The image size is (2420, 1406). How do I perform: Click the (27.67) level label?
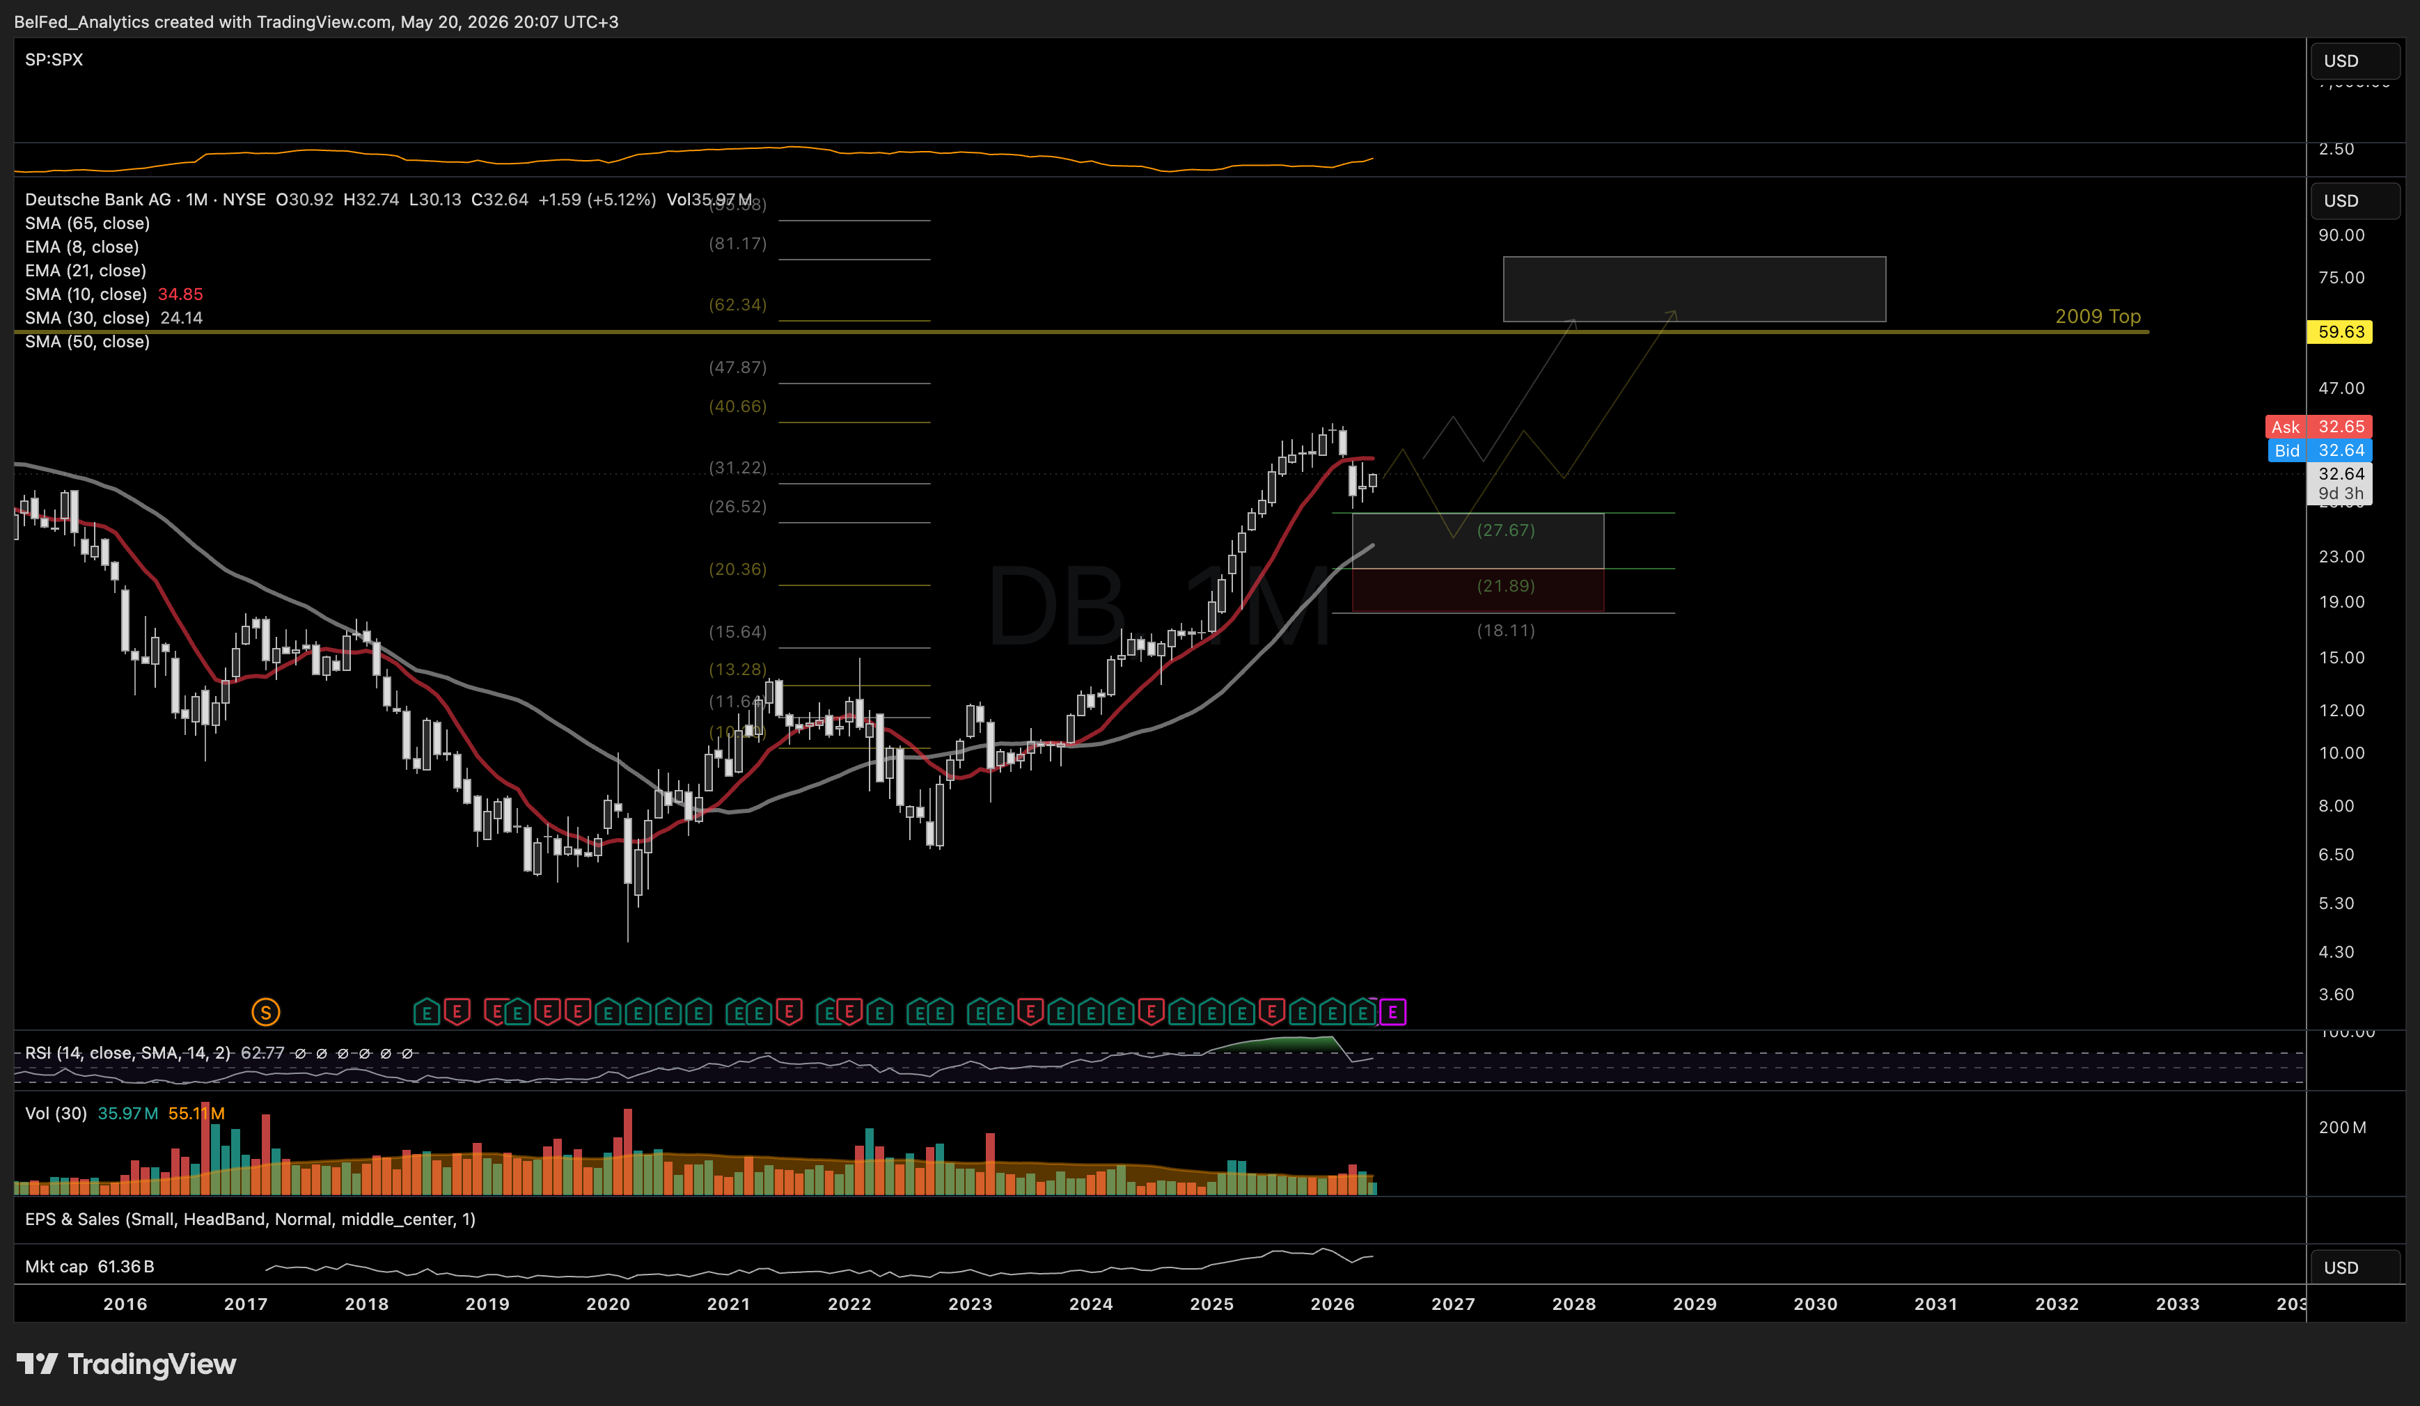click(1506, 530)
